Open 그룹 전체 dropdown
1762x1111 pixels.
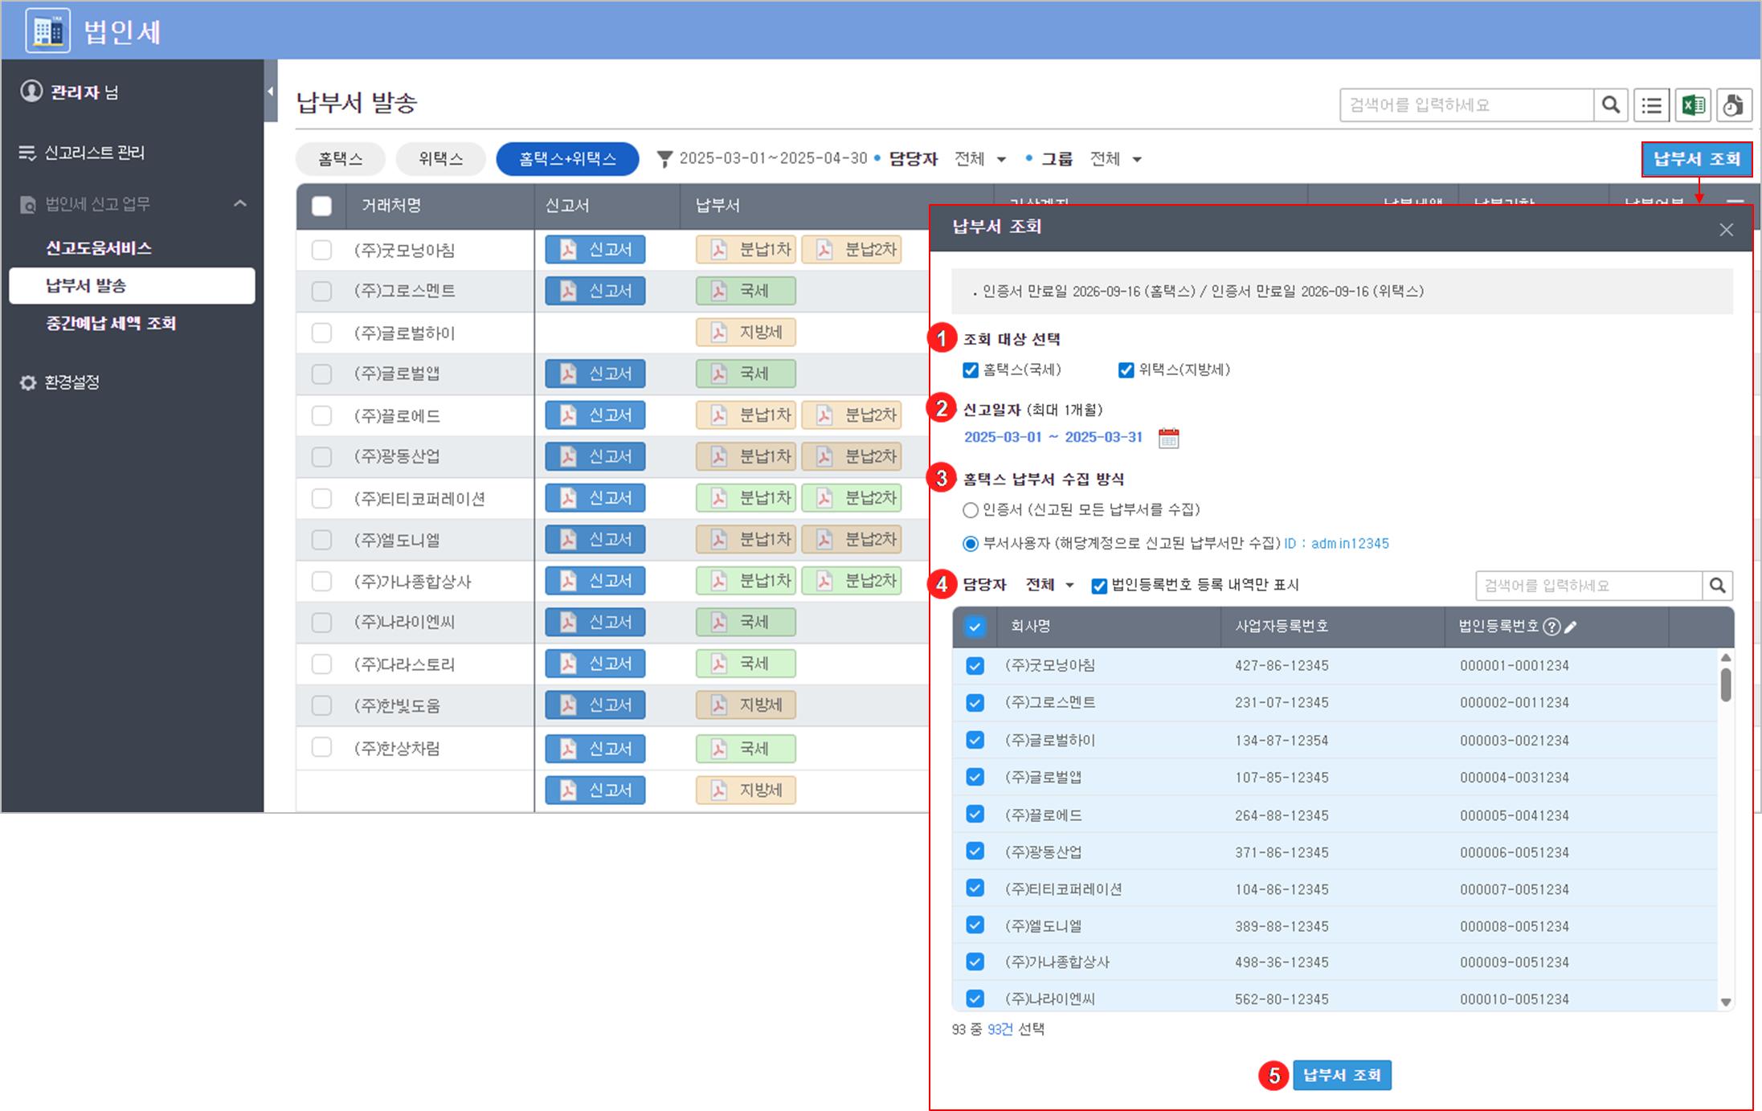[x=1116, y=159]
